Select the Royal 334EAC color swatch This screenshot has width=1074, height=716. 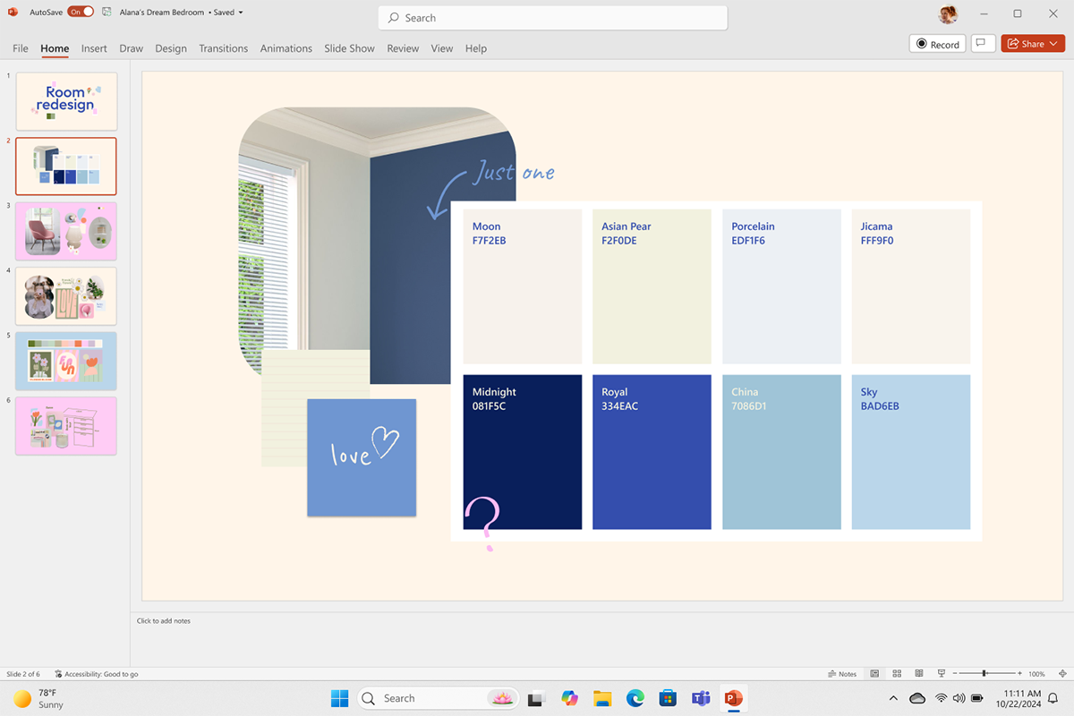(x=652, y=452)
